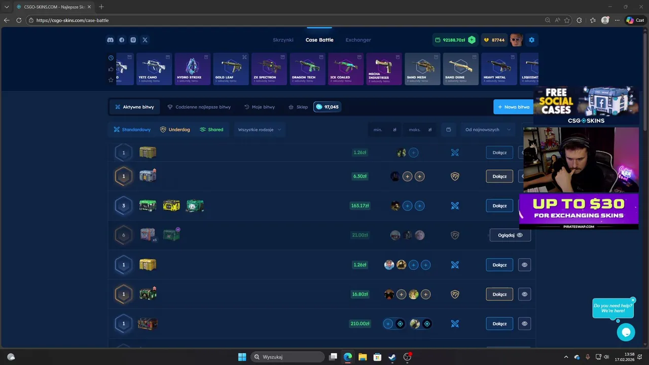The width and height of the screenshot is (649, 365).
Task: Open the Facebook social icon
Action: (x=122, y=40)
